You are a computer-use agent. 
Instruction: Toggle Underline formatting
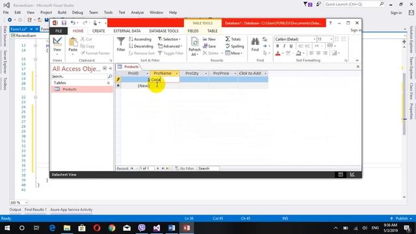[x=291, y=46]
